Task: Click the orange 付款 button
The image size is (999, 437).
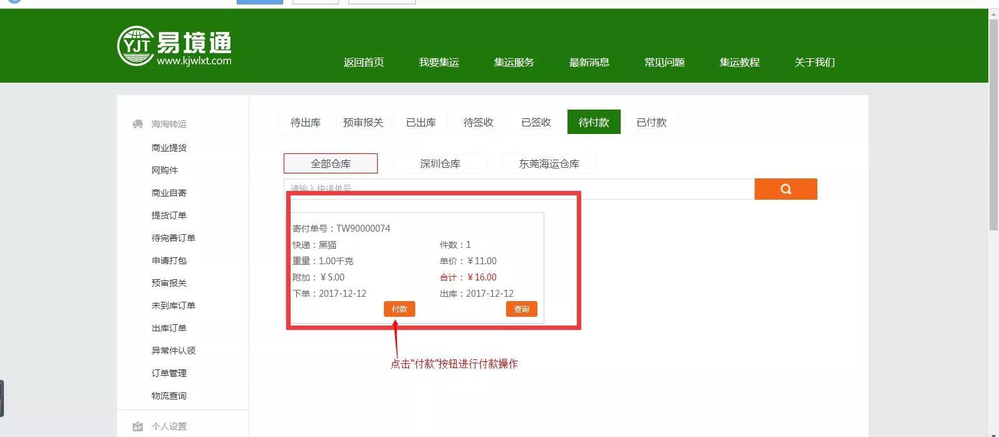Action: click(400, 309)
